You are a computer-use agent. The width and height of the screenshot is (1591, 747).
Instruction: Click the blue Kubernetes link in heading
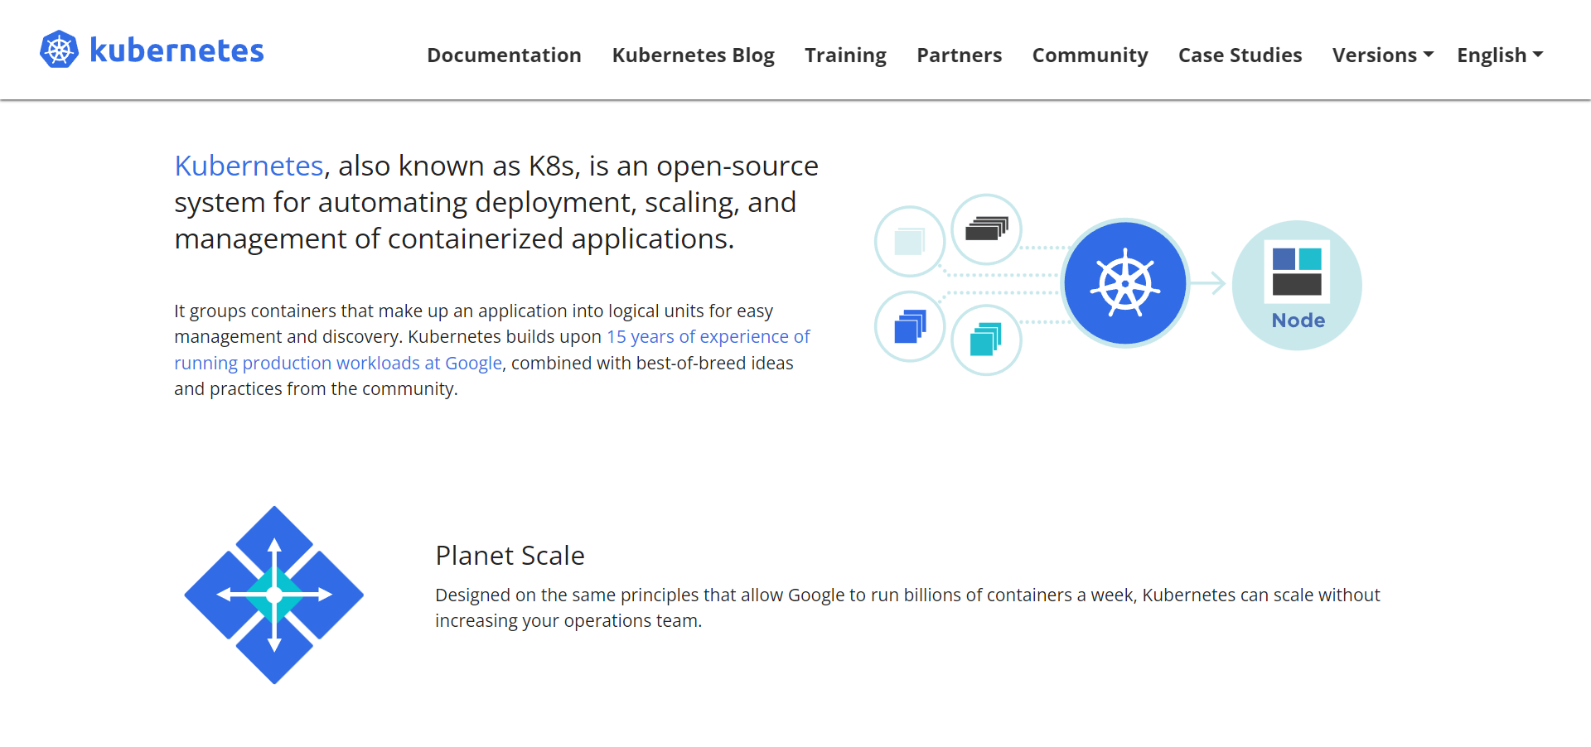[x=249, y=166]
